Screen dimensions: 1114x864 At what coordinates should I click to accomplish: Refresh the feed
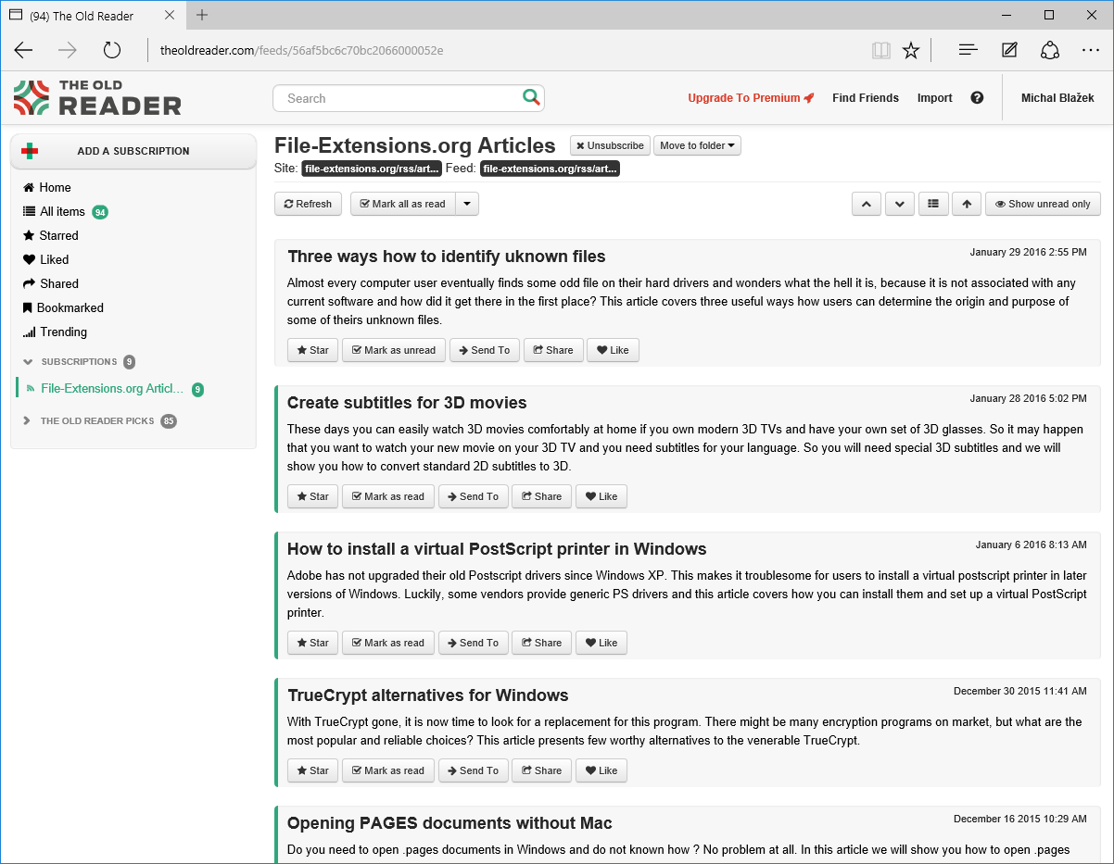[x=308, y=204]
